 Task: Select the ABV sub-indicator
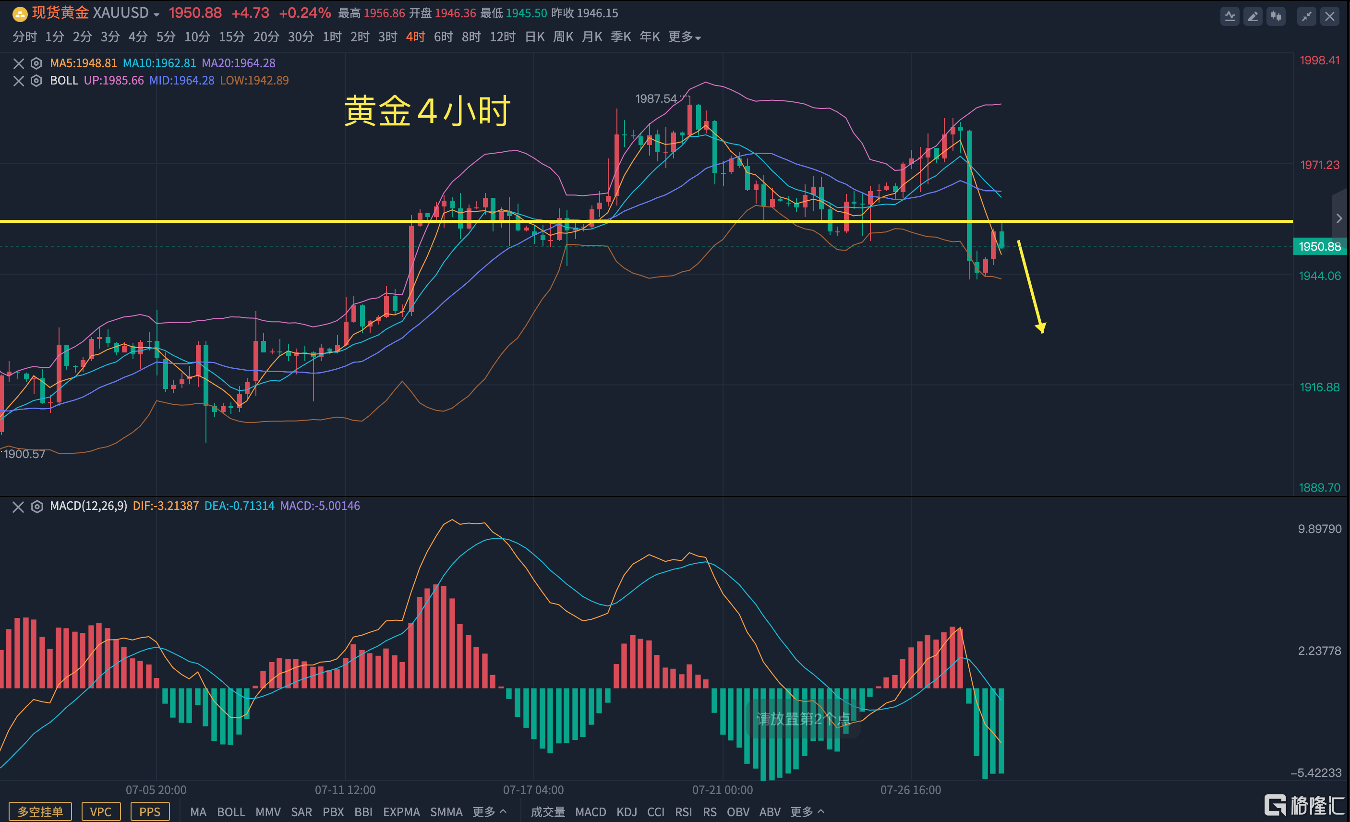(770, 812)
